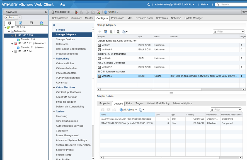Select the vmhba32 adapter row
This screenshot has height=160, width=247.
(x=171, y=67)
